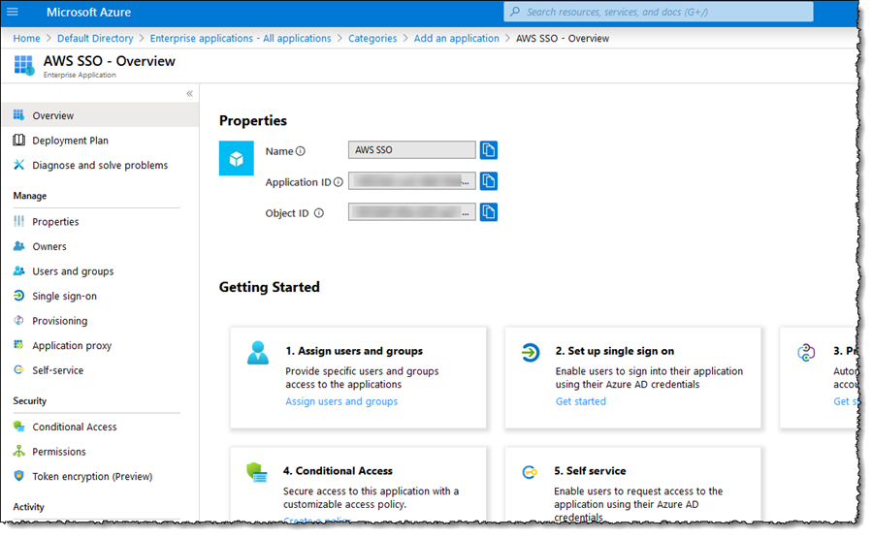
Task: Click Get started under Set up single sign on
Action: click(581, 401)
